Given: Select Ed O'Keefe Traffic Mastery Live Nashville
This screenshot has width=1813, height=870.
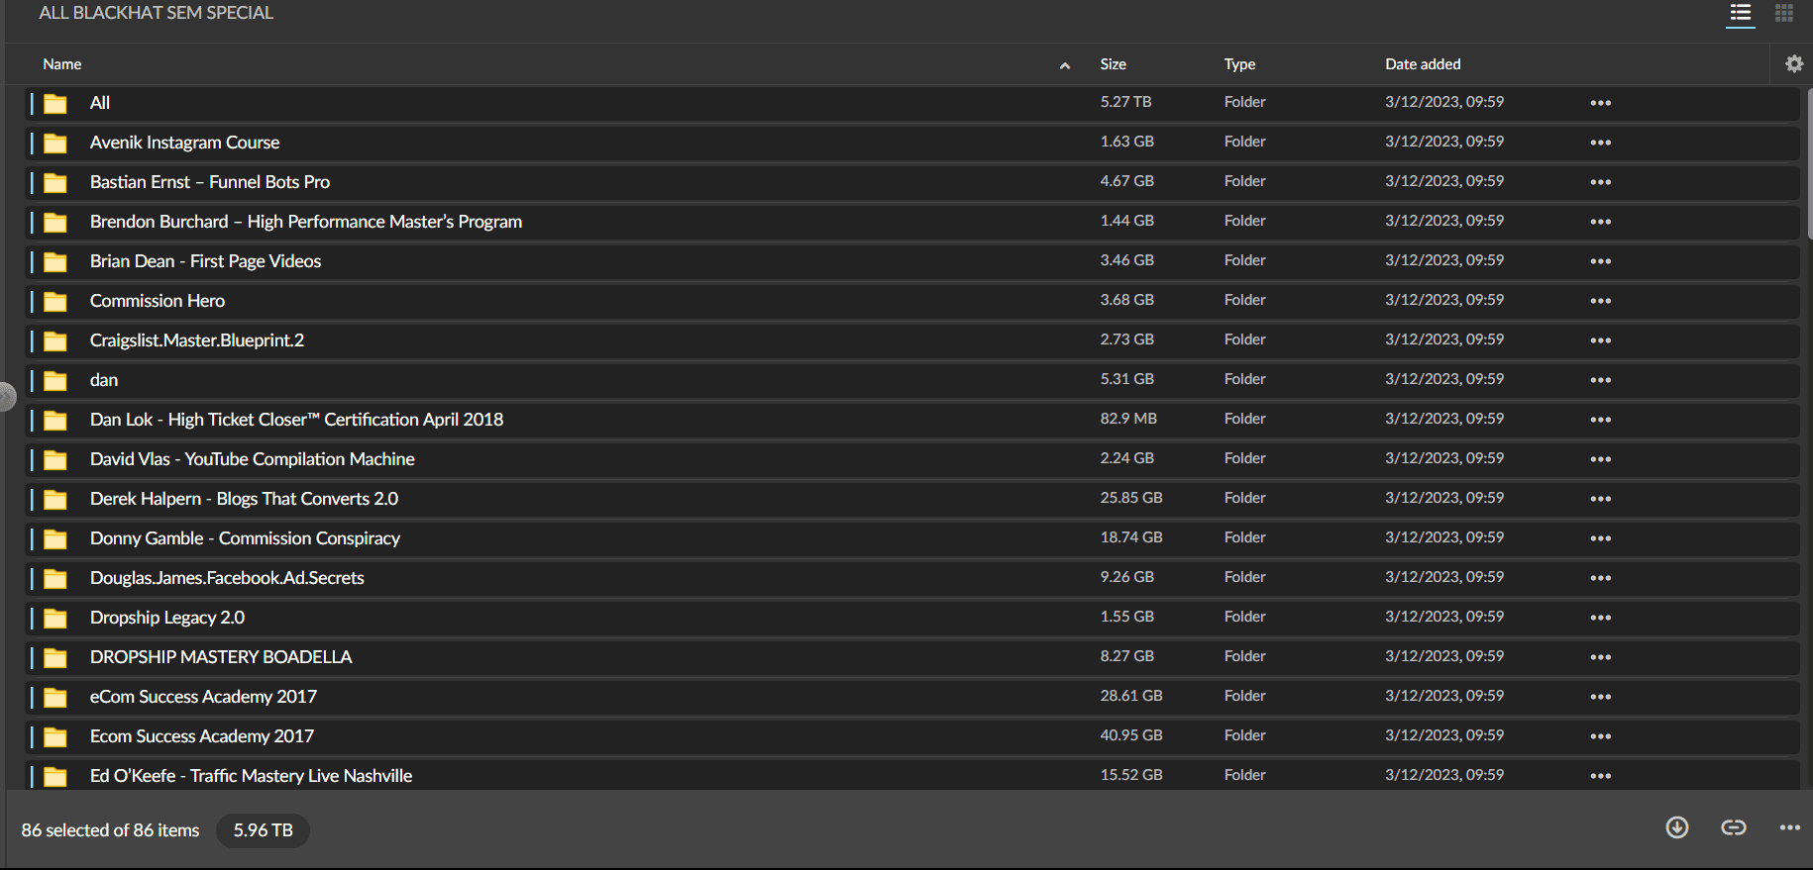Looking at the screenshot, I should (x=251, y=776).
